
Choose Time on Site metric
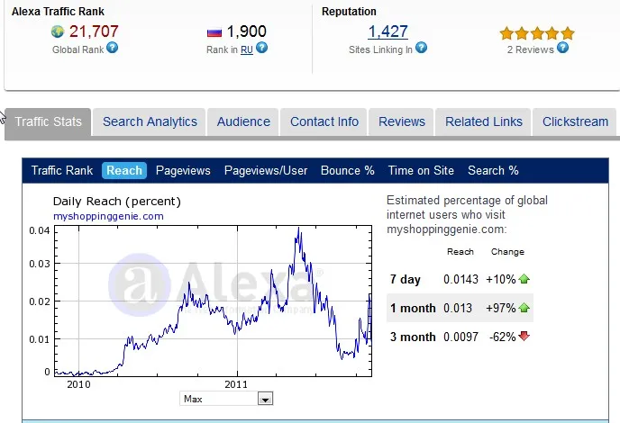click(421, 170)
